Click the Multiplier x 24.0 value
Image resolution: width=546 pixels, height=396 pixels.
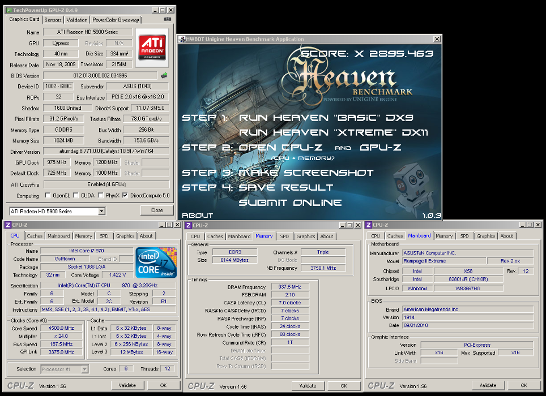point(61,336)
